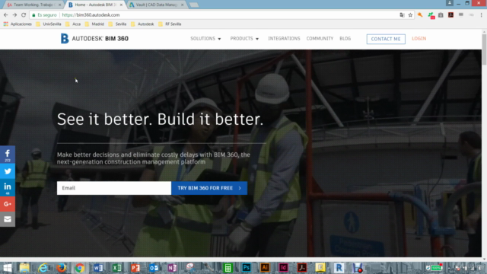Open Microsoft Word from taskbar

pyautogui.click(x=98, y=268)
